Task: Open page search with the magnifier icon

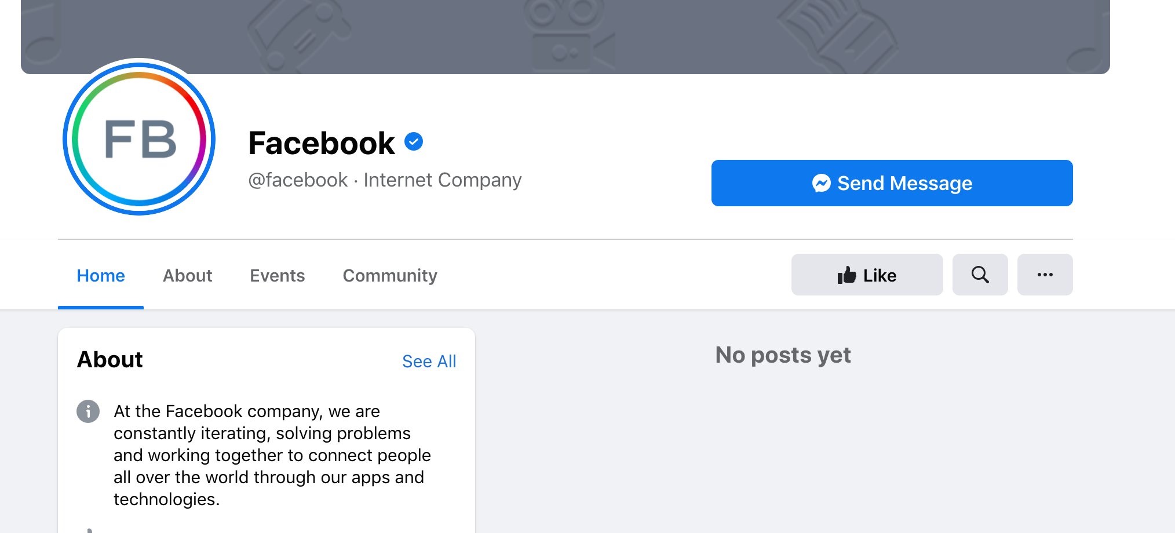Action: [980, 275]
